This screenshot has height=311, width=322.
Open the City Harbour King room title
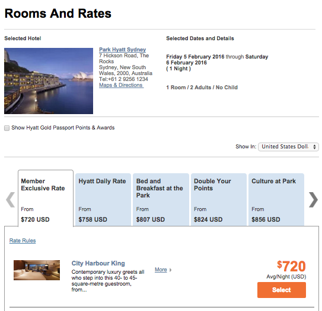[98, 263]
